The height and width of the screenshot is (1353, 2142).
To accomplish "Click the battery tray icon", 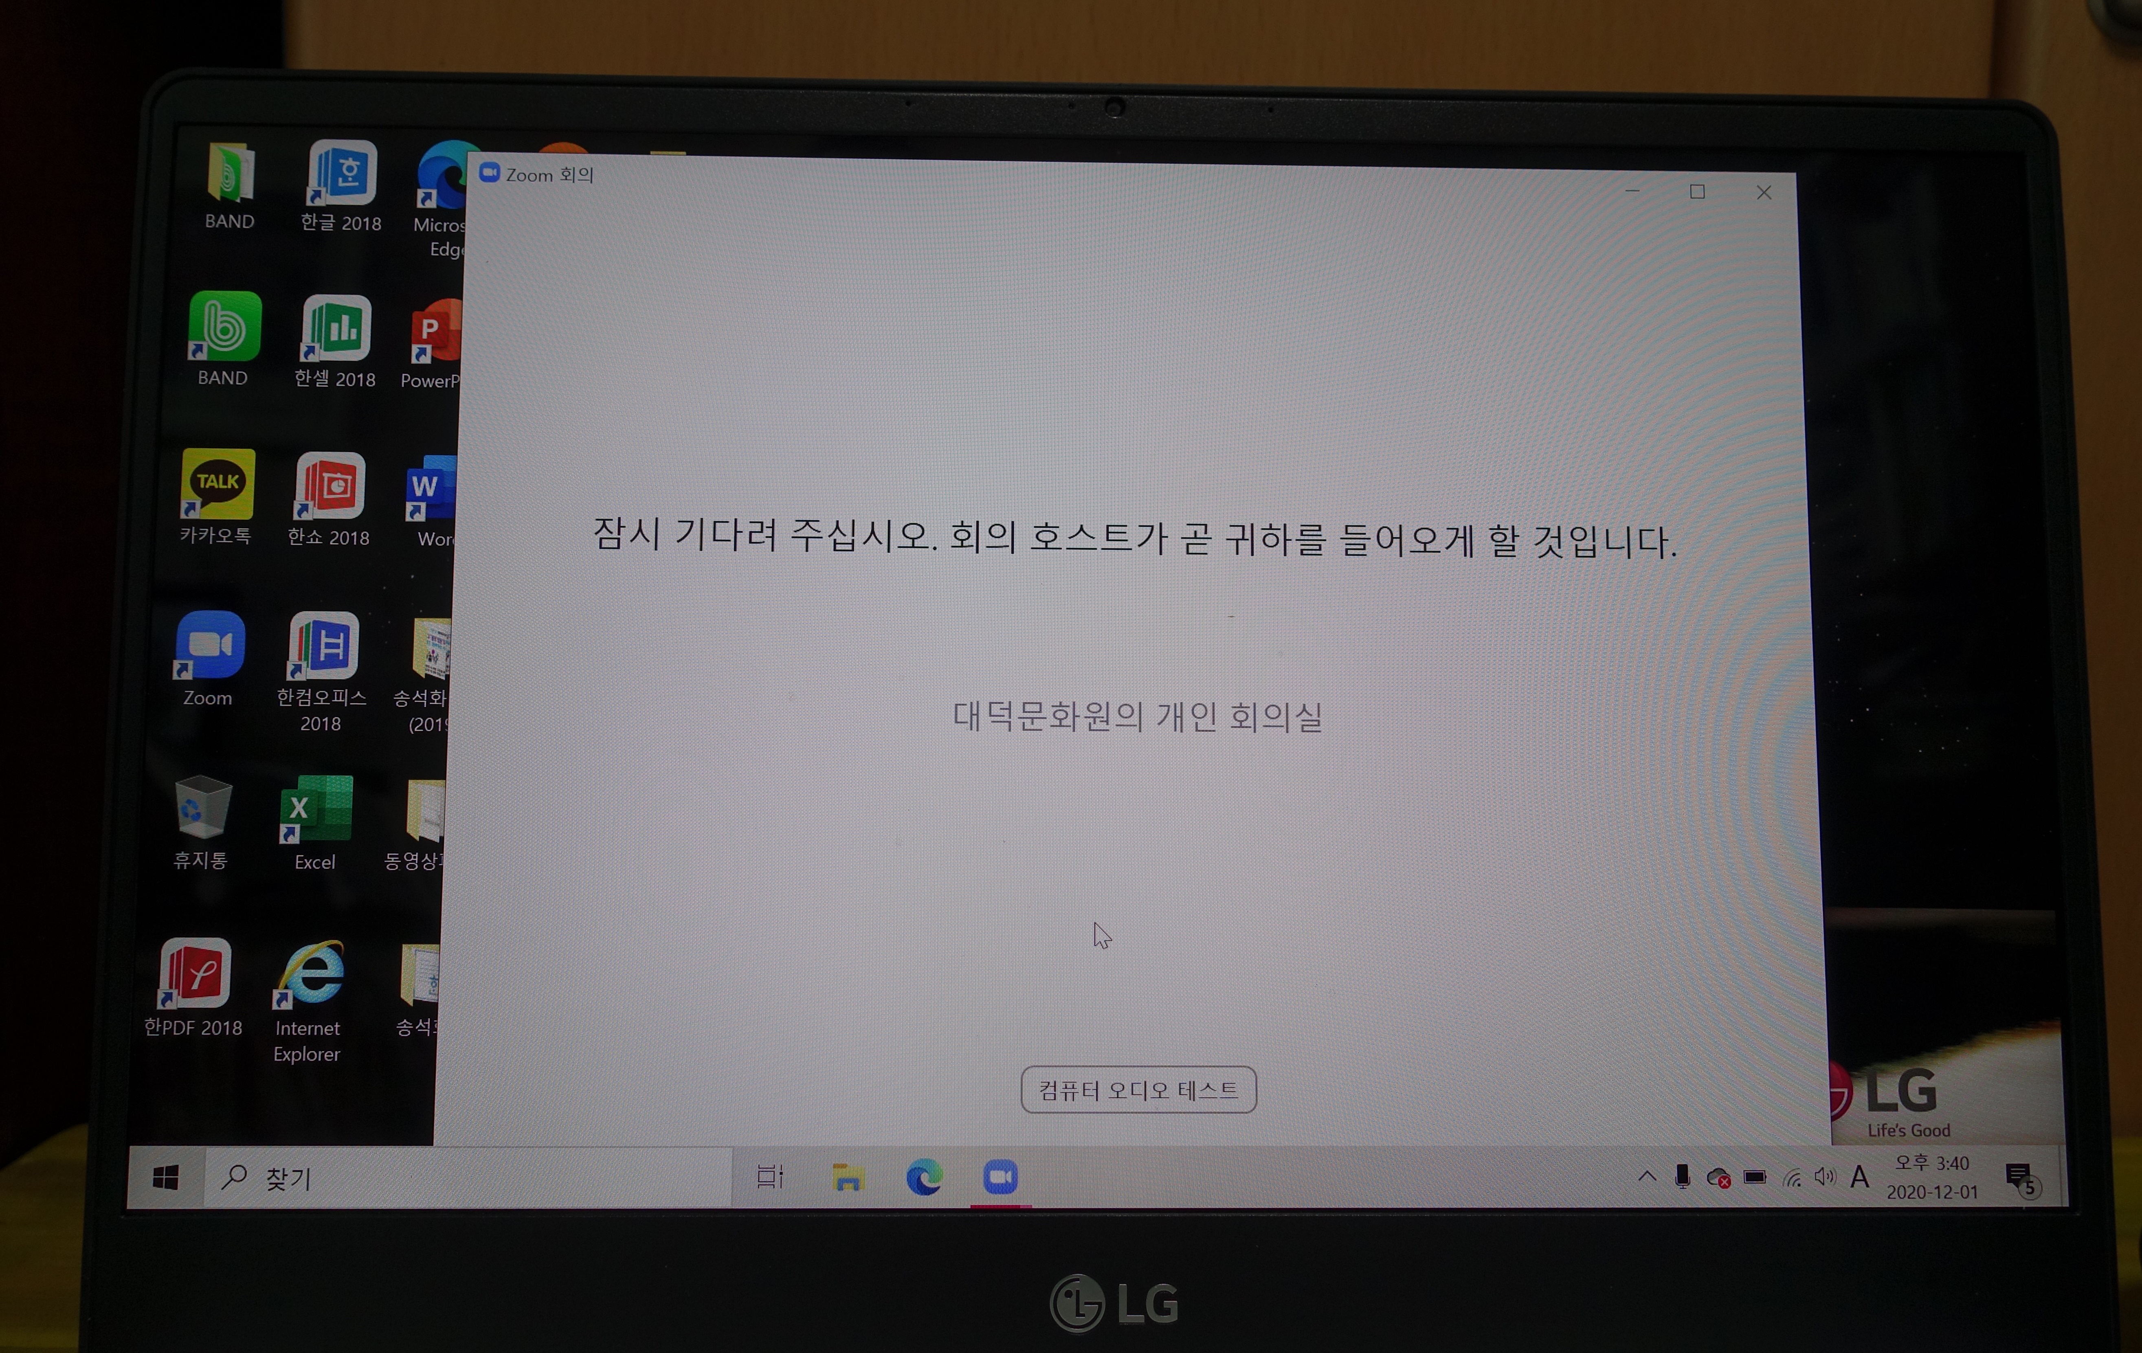I will tap(1755, 1177).
